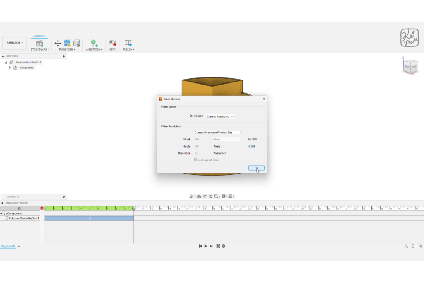The height and width of the screenshot is (283, 424).
Task: Open the Transform menu in the toolbar
Action: pyautogui.click(x=67, y=50)
